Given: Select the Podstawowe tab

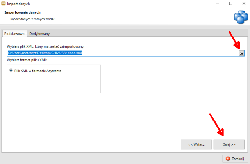Looking at the screenshot, I should click(x=14, y=34).
